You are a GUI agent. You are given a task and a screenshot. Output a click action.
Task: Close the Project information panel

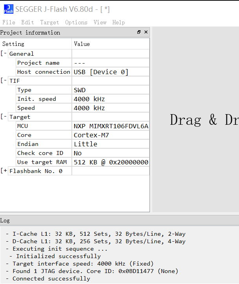tap(146, 32)
